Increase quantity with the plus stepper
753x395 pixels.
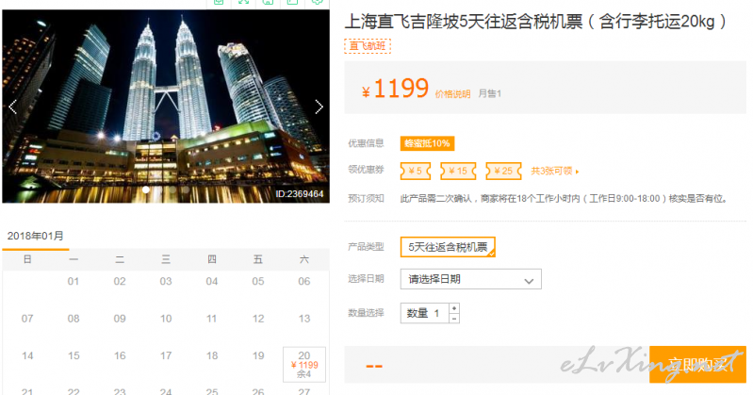point(454,308)
